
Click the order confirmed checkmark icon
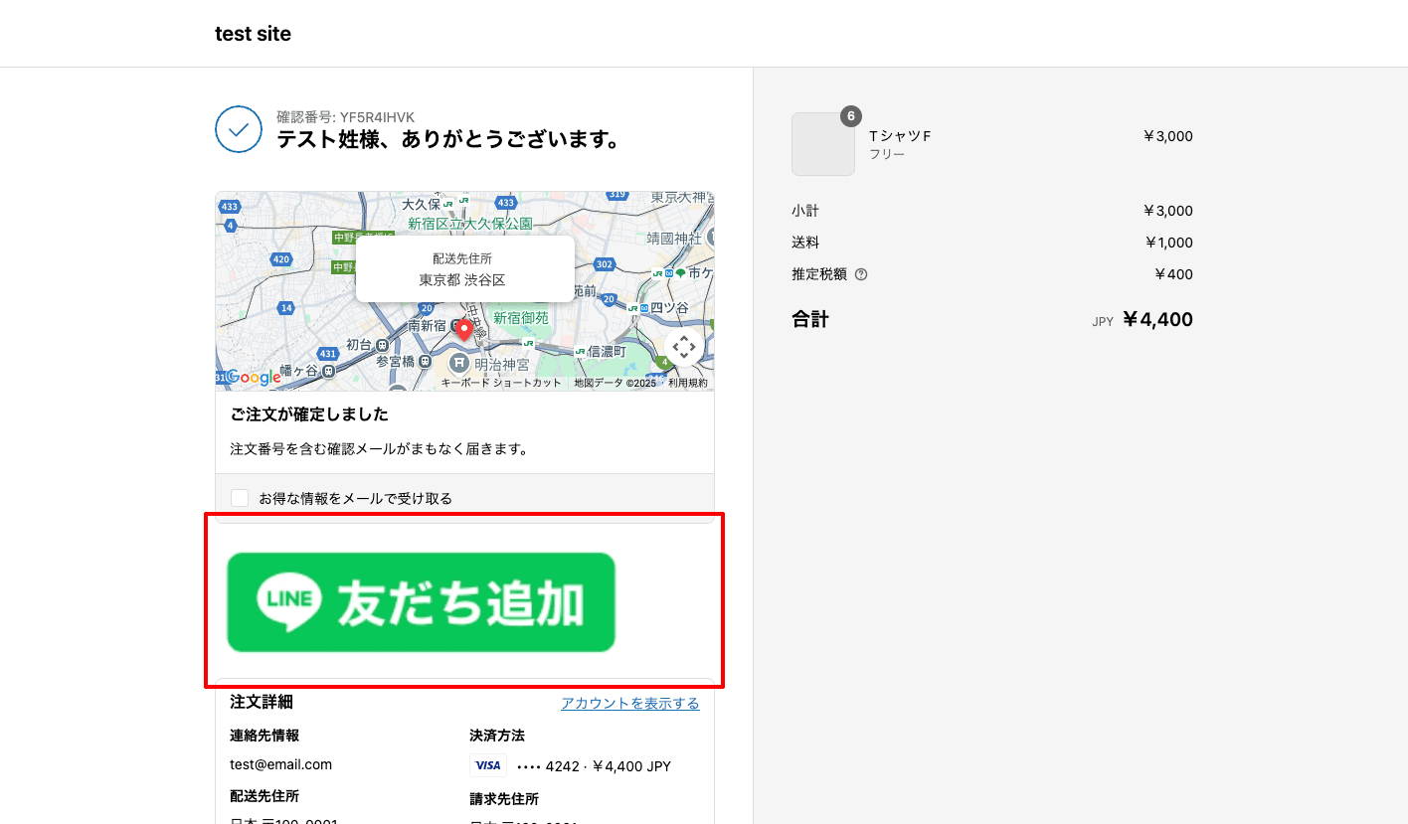coord(239,129)
